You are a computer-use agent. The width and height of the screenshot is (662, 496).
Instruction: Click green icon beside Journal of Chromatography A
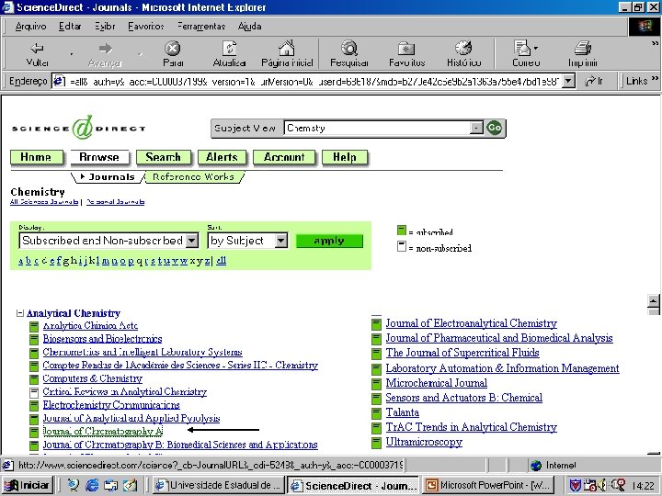[34, 433]
